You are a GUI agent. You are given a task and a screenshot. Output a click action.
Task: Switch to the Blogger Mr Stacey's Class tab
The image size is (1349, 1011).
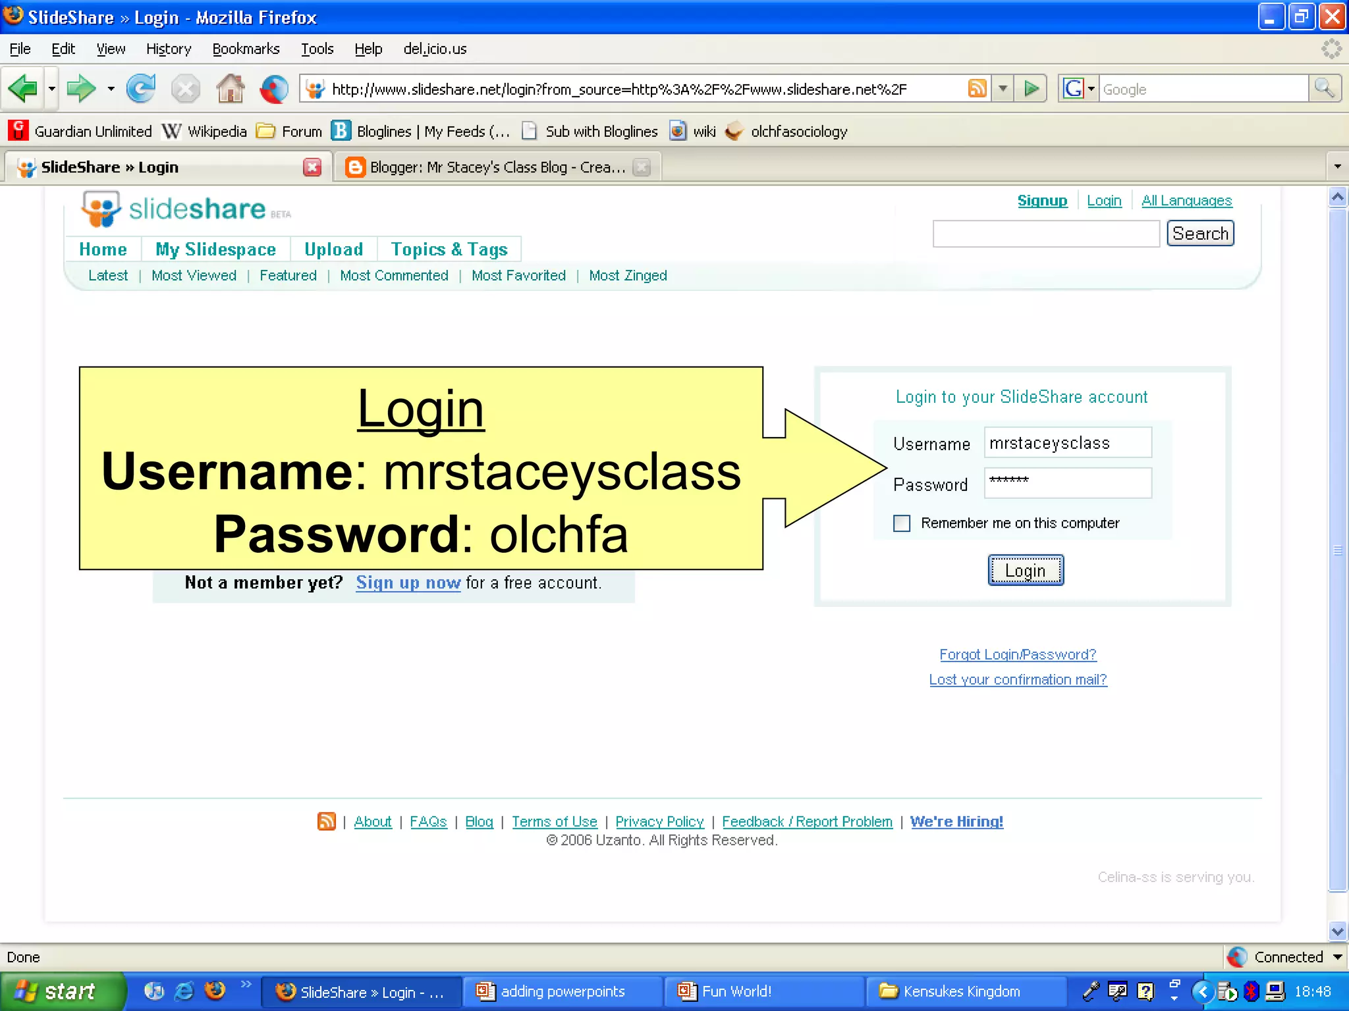click(498, 167)
